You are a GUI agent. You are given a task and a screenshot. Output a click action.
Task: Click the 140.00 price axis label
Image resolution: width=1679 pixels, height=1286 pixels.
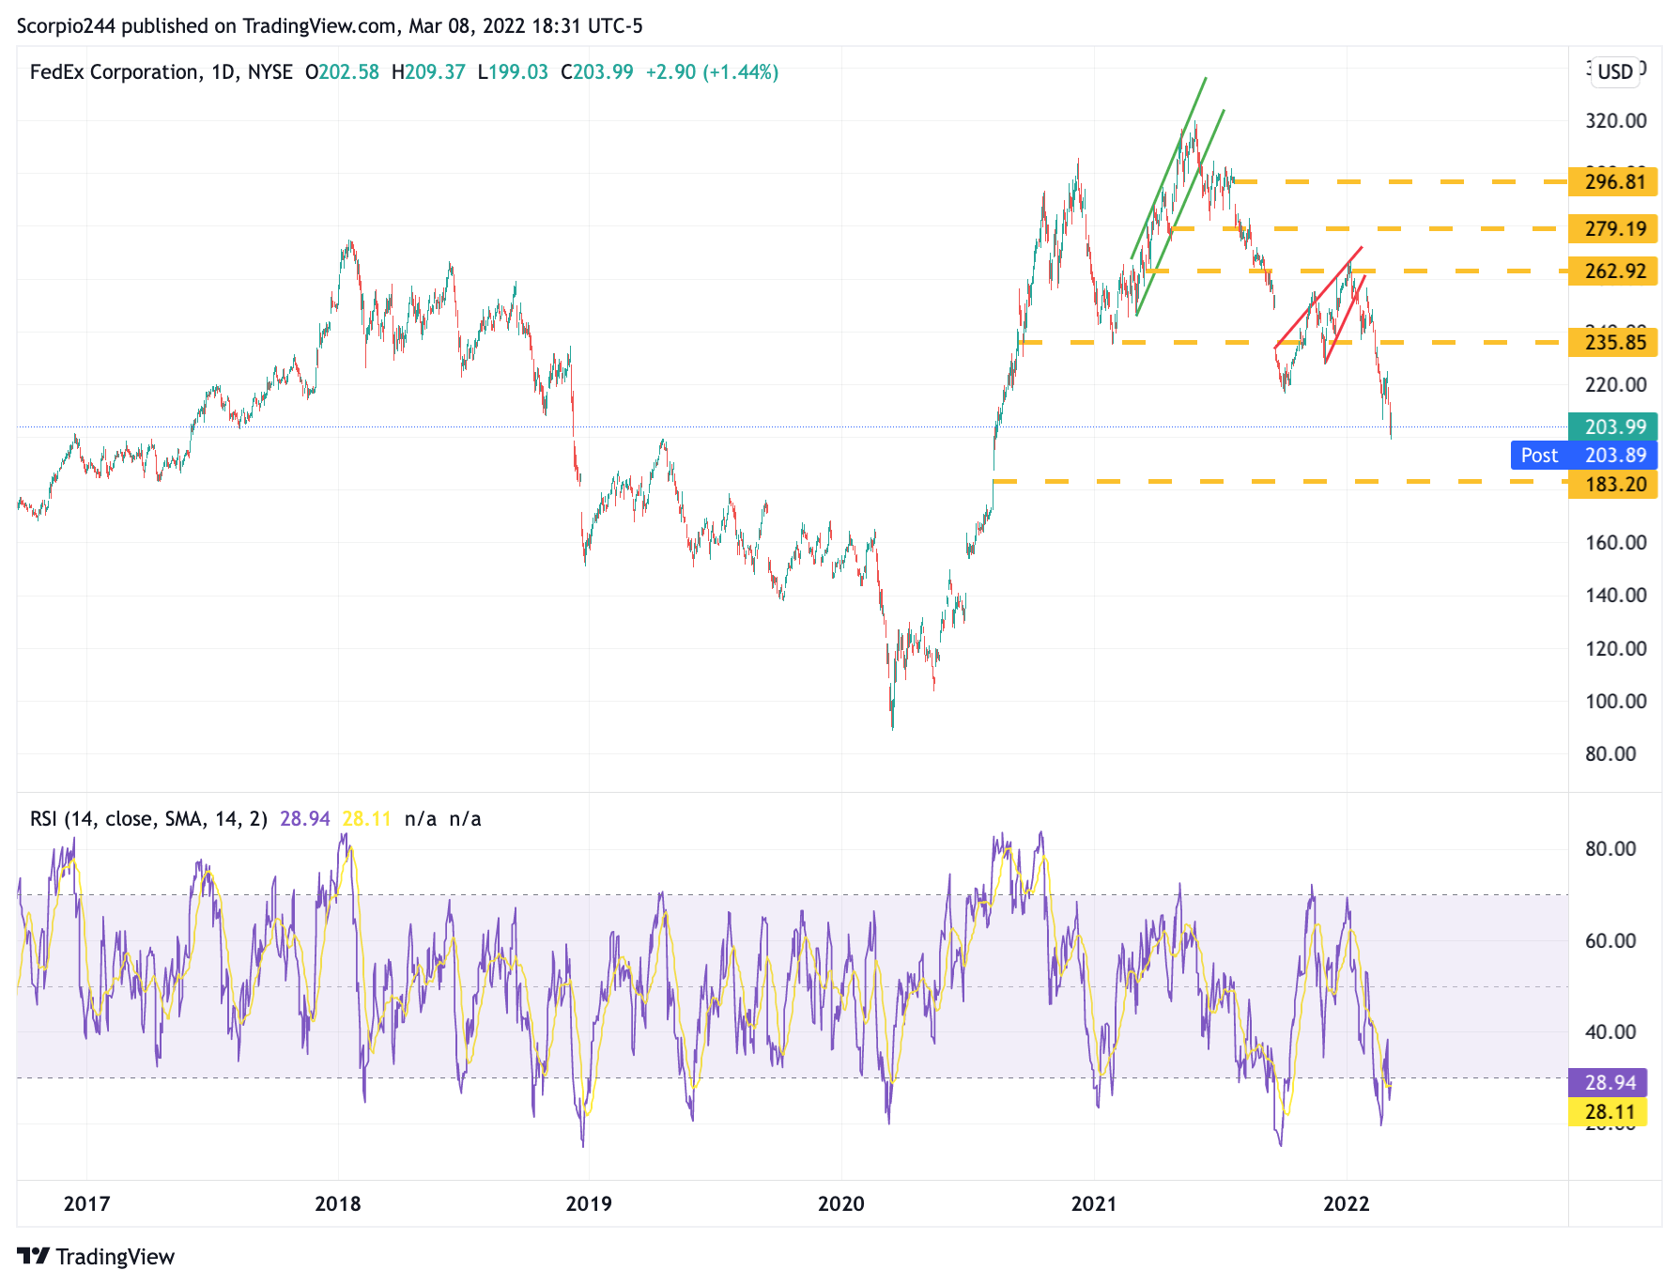tap(1615, 596)
